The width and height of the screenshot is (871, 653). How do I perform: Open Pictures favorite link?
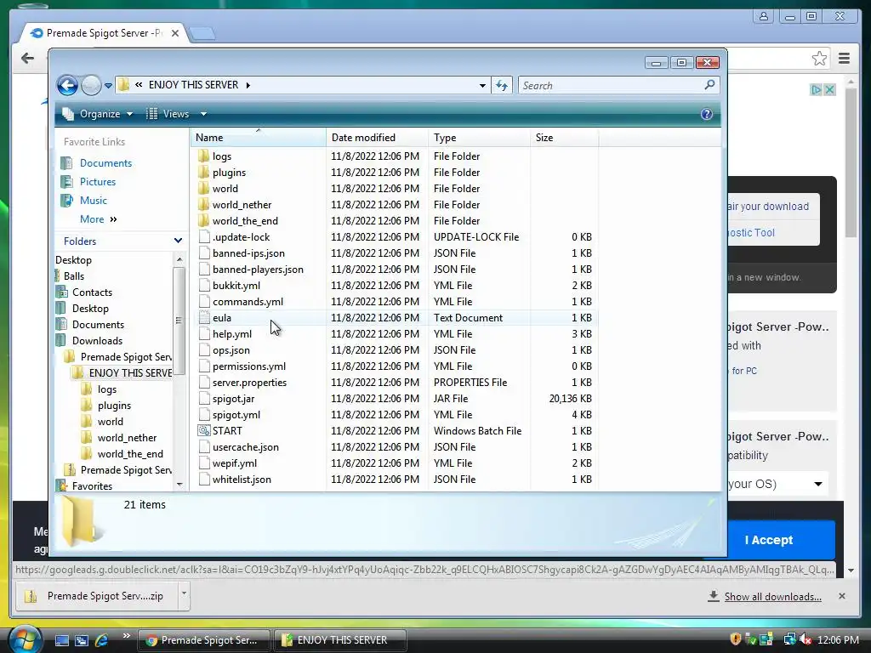98,182
